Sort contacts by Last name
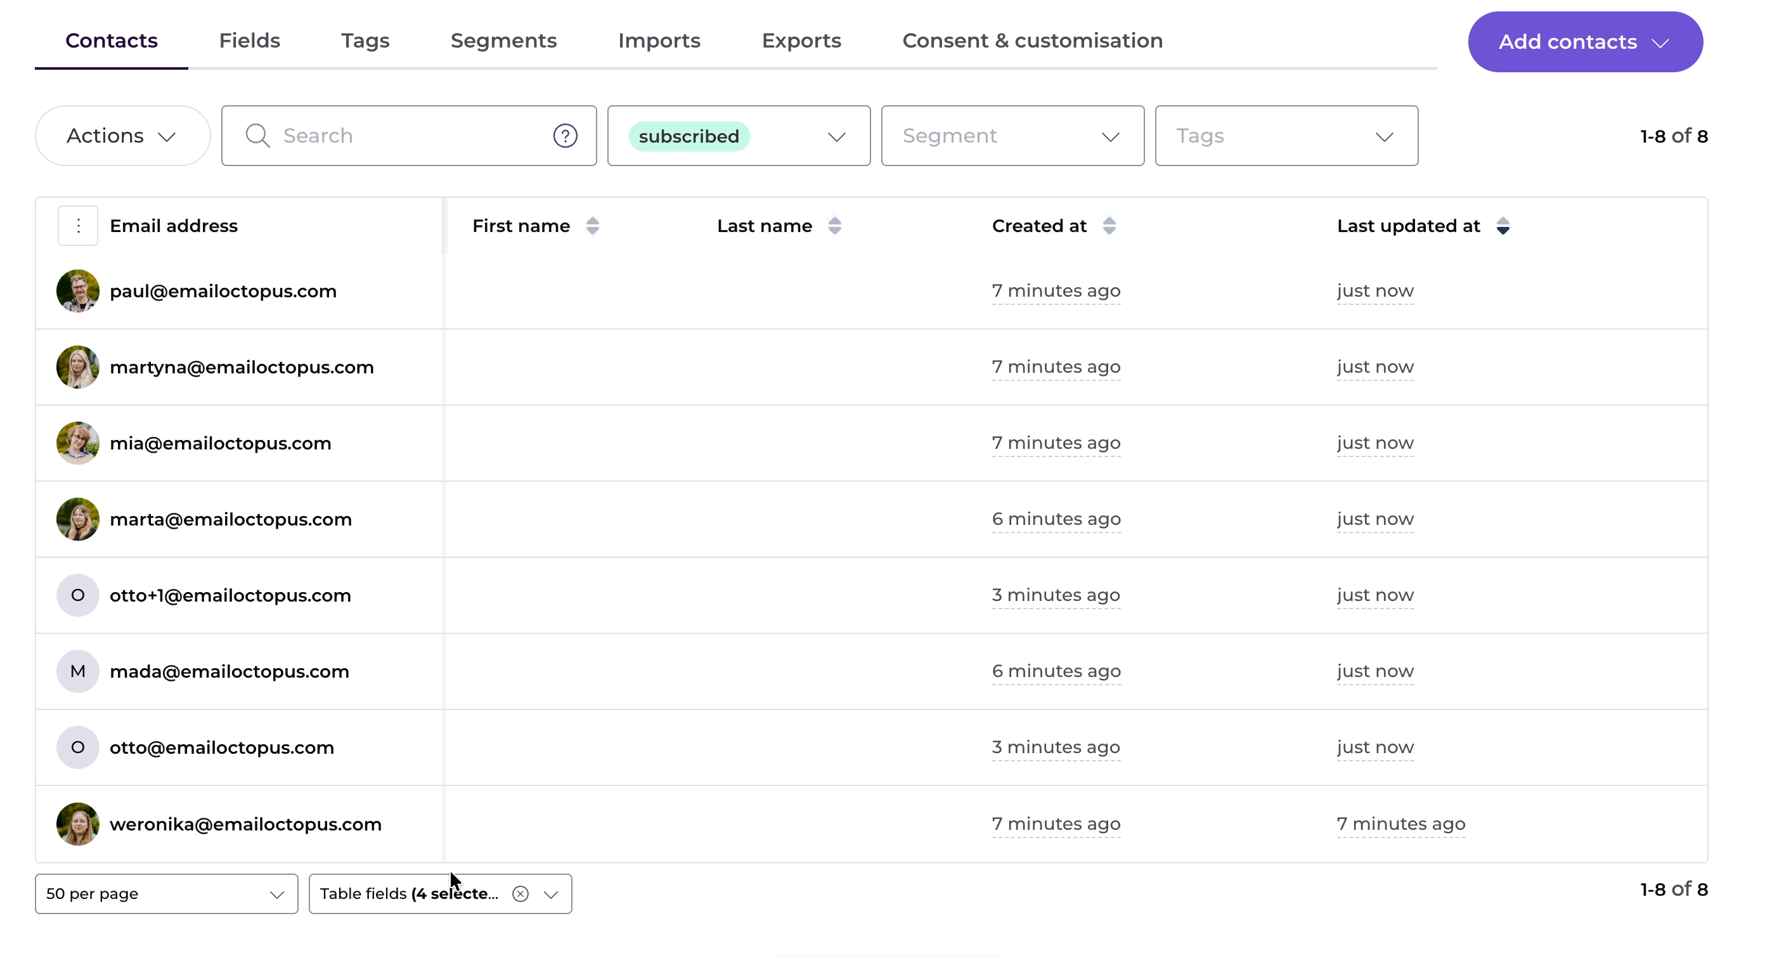The image size is (1765, 956). (834, 226)
